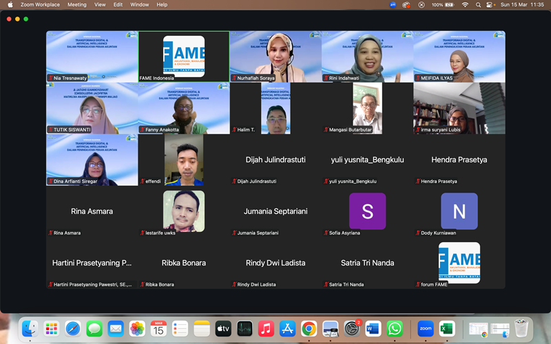Open the View menu

click(x=100, y=5)
